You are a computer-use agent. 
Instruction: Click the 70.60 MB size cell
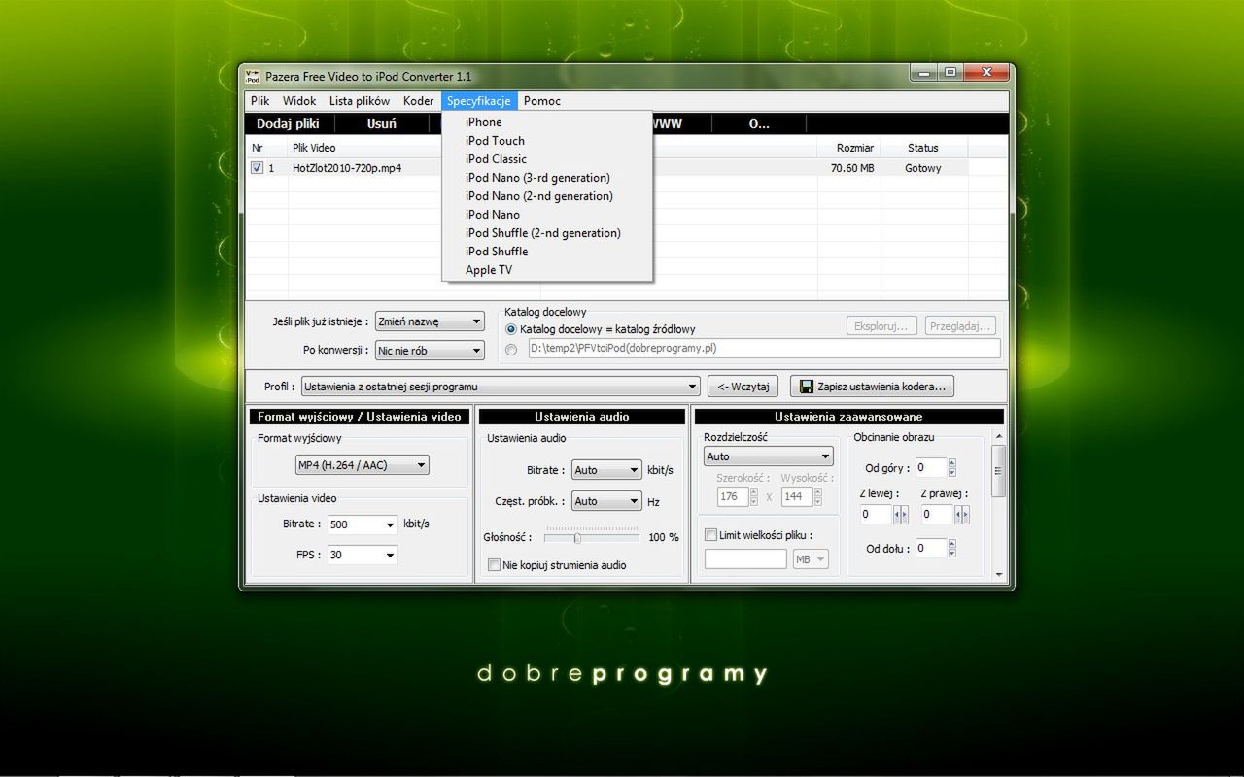click(x=852, y=168)
